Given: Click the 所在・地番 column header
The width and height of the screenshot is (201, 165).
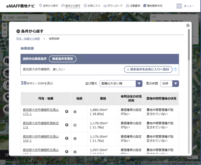Looking at the screenshot, I should pos(46,98).
